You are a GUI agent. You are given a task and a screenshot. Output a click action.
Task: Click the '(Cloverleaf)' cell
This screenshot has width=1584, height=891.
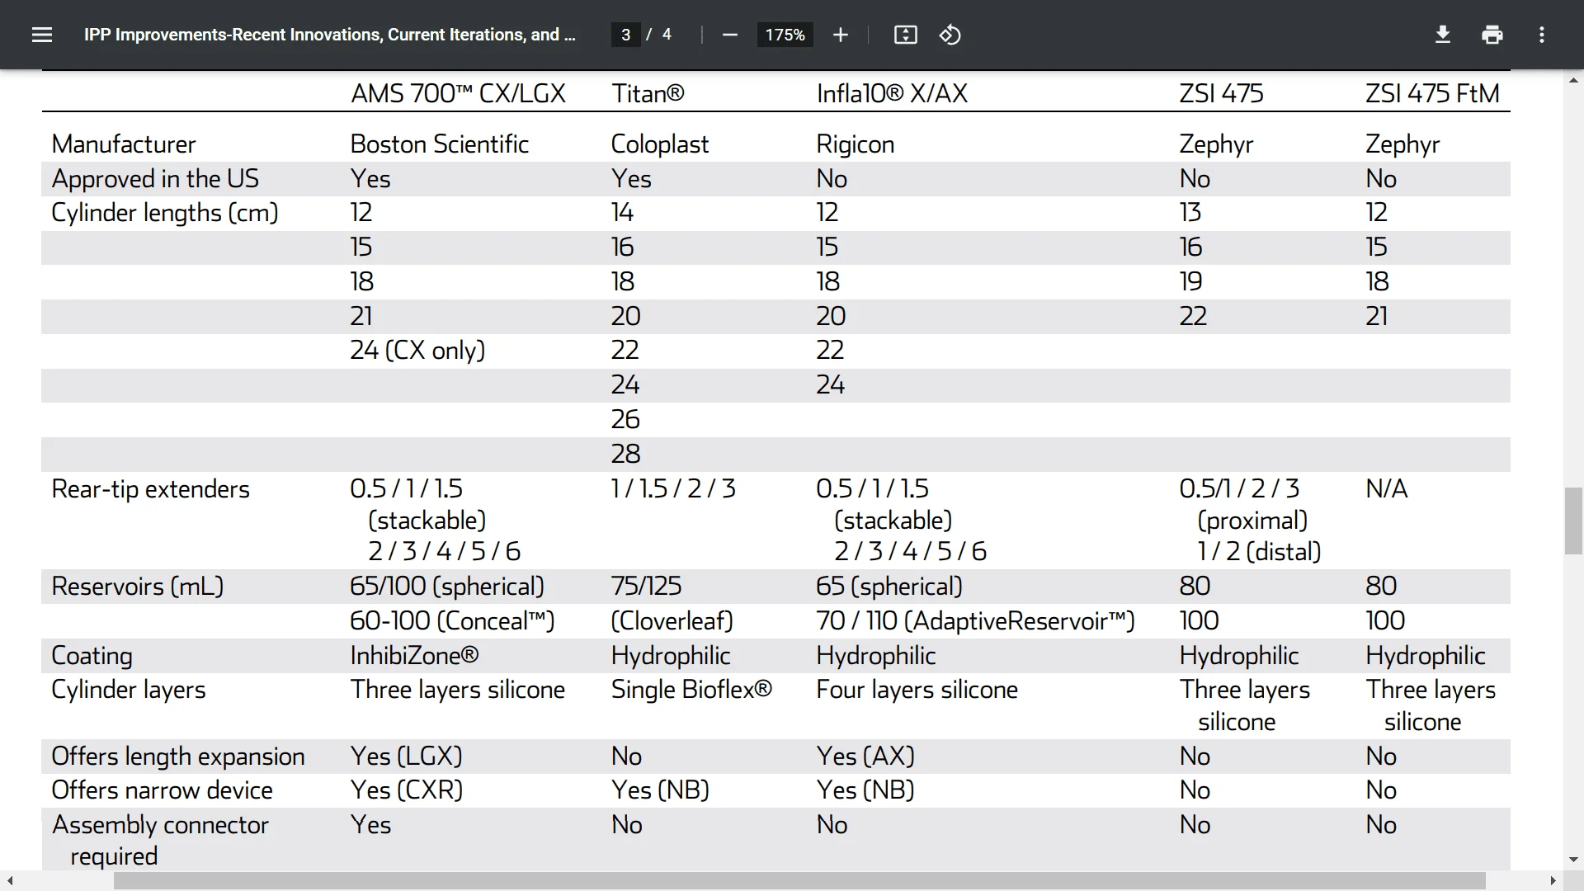click(672, 621)
